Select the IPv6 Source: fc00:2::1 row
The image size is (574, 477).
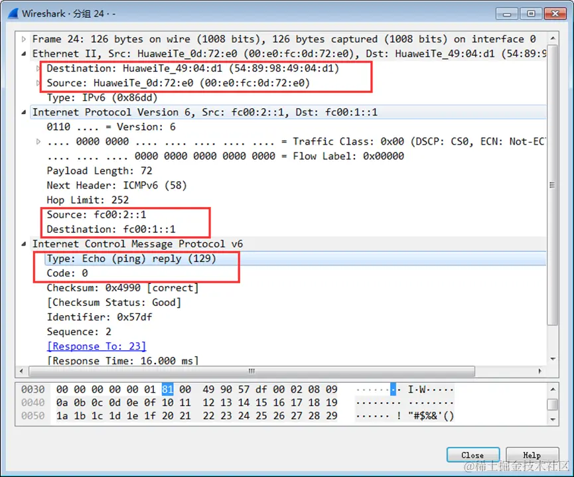[96, 215]
